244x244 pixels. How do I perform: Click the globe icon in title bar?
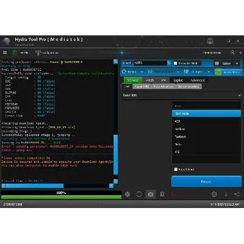point(210,41)
